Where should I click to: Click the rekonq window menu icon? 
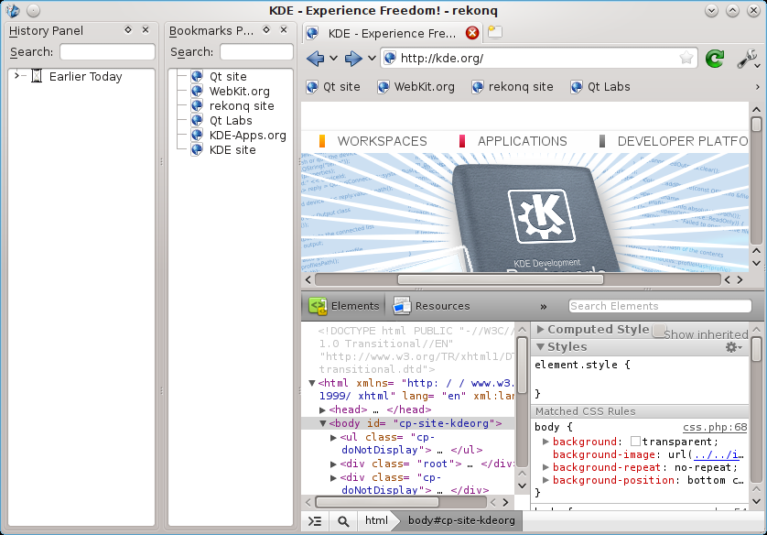pos(13,10)
